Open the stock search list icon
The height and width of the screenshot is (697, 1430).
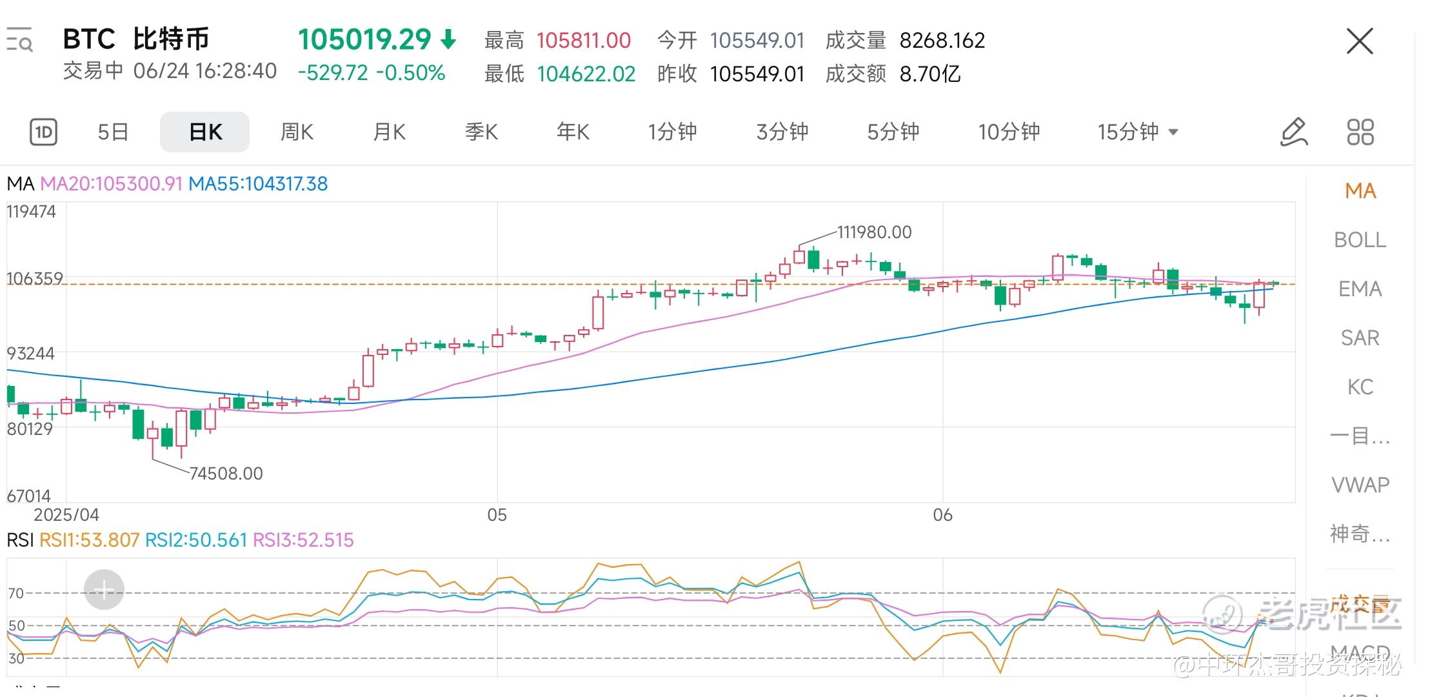coord(19,40)
